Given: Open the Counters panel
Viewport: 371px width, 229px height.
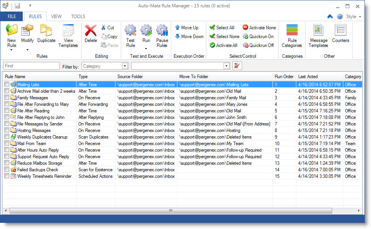Looking at the screenshot, I should point(341,35).
